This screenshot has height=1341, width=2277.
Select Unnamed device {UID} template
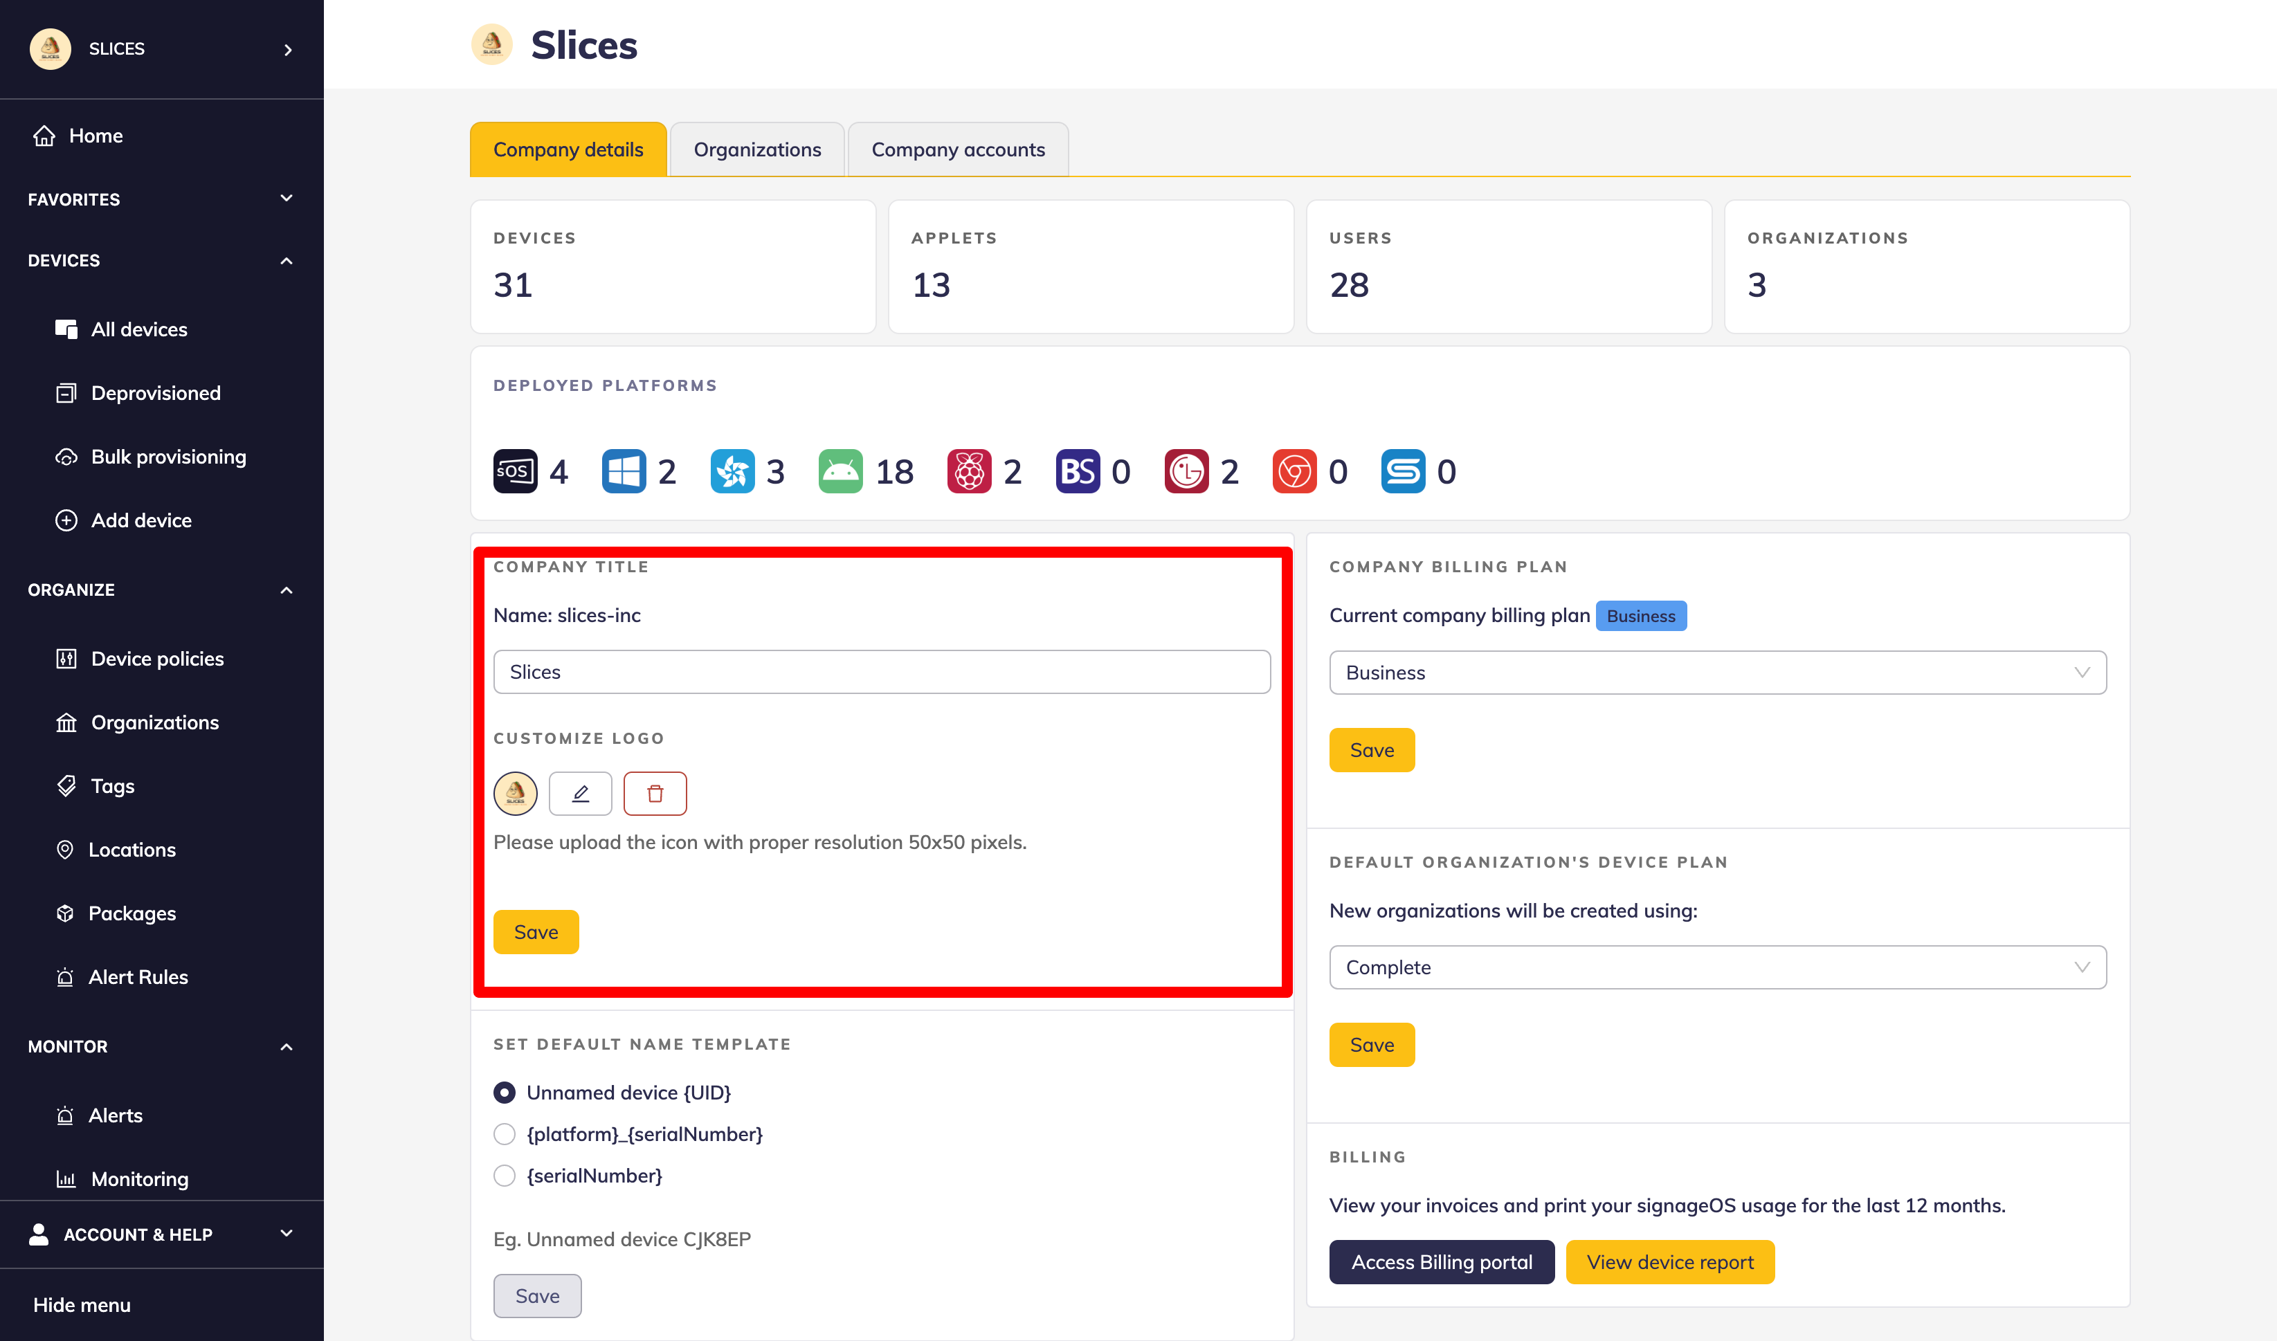(504, 1093)
